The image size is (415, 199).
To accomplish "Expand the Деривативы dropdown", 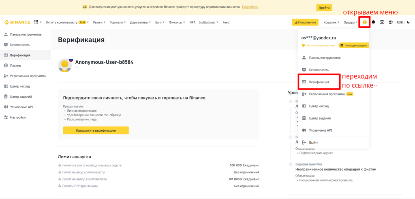I will tap(141, 23).
